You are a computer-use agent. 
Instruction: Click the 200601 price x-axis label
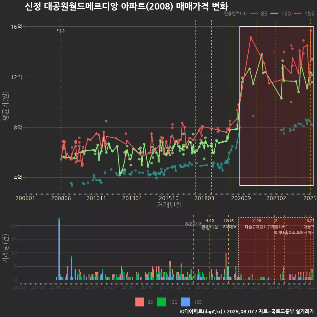pos(25,198)
